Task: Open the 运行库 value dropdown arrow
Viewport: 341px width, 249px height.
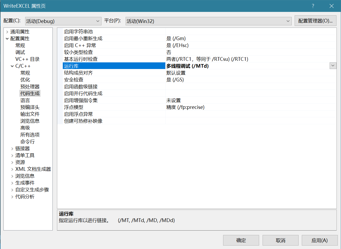Action: pos(333,66)
